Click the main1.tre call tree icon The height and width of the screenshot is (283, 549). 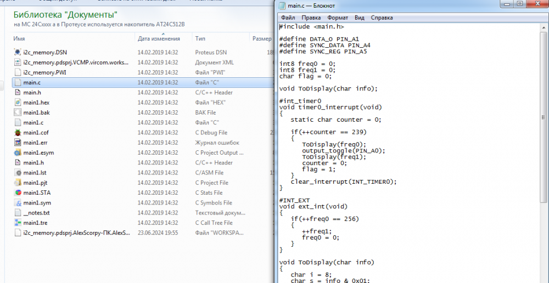[x=18, y=223]
